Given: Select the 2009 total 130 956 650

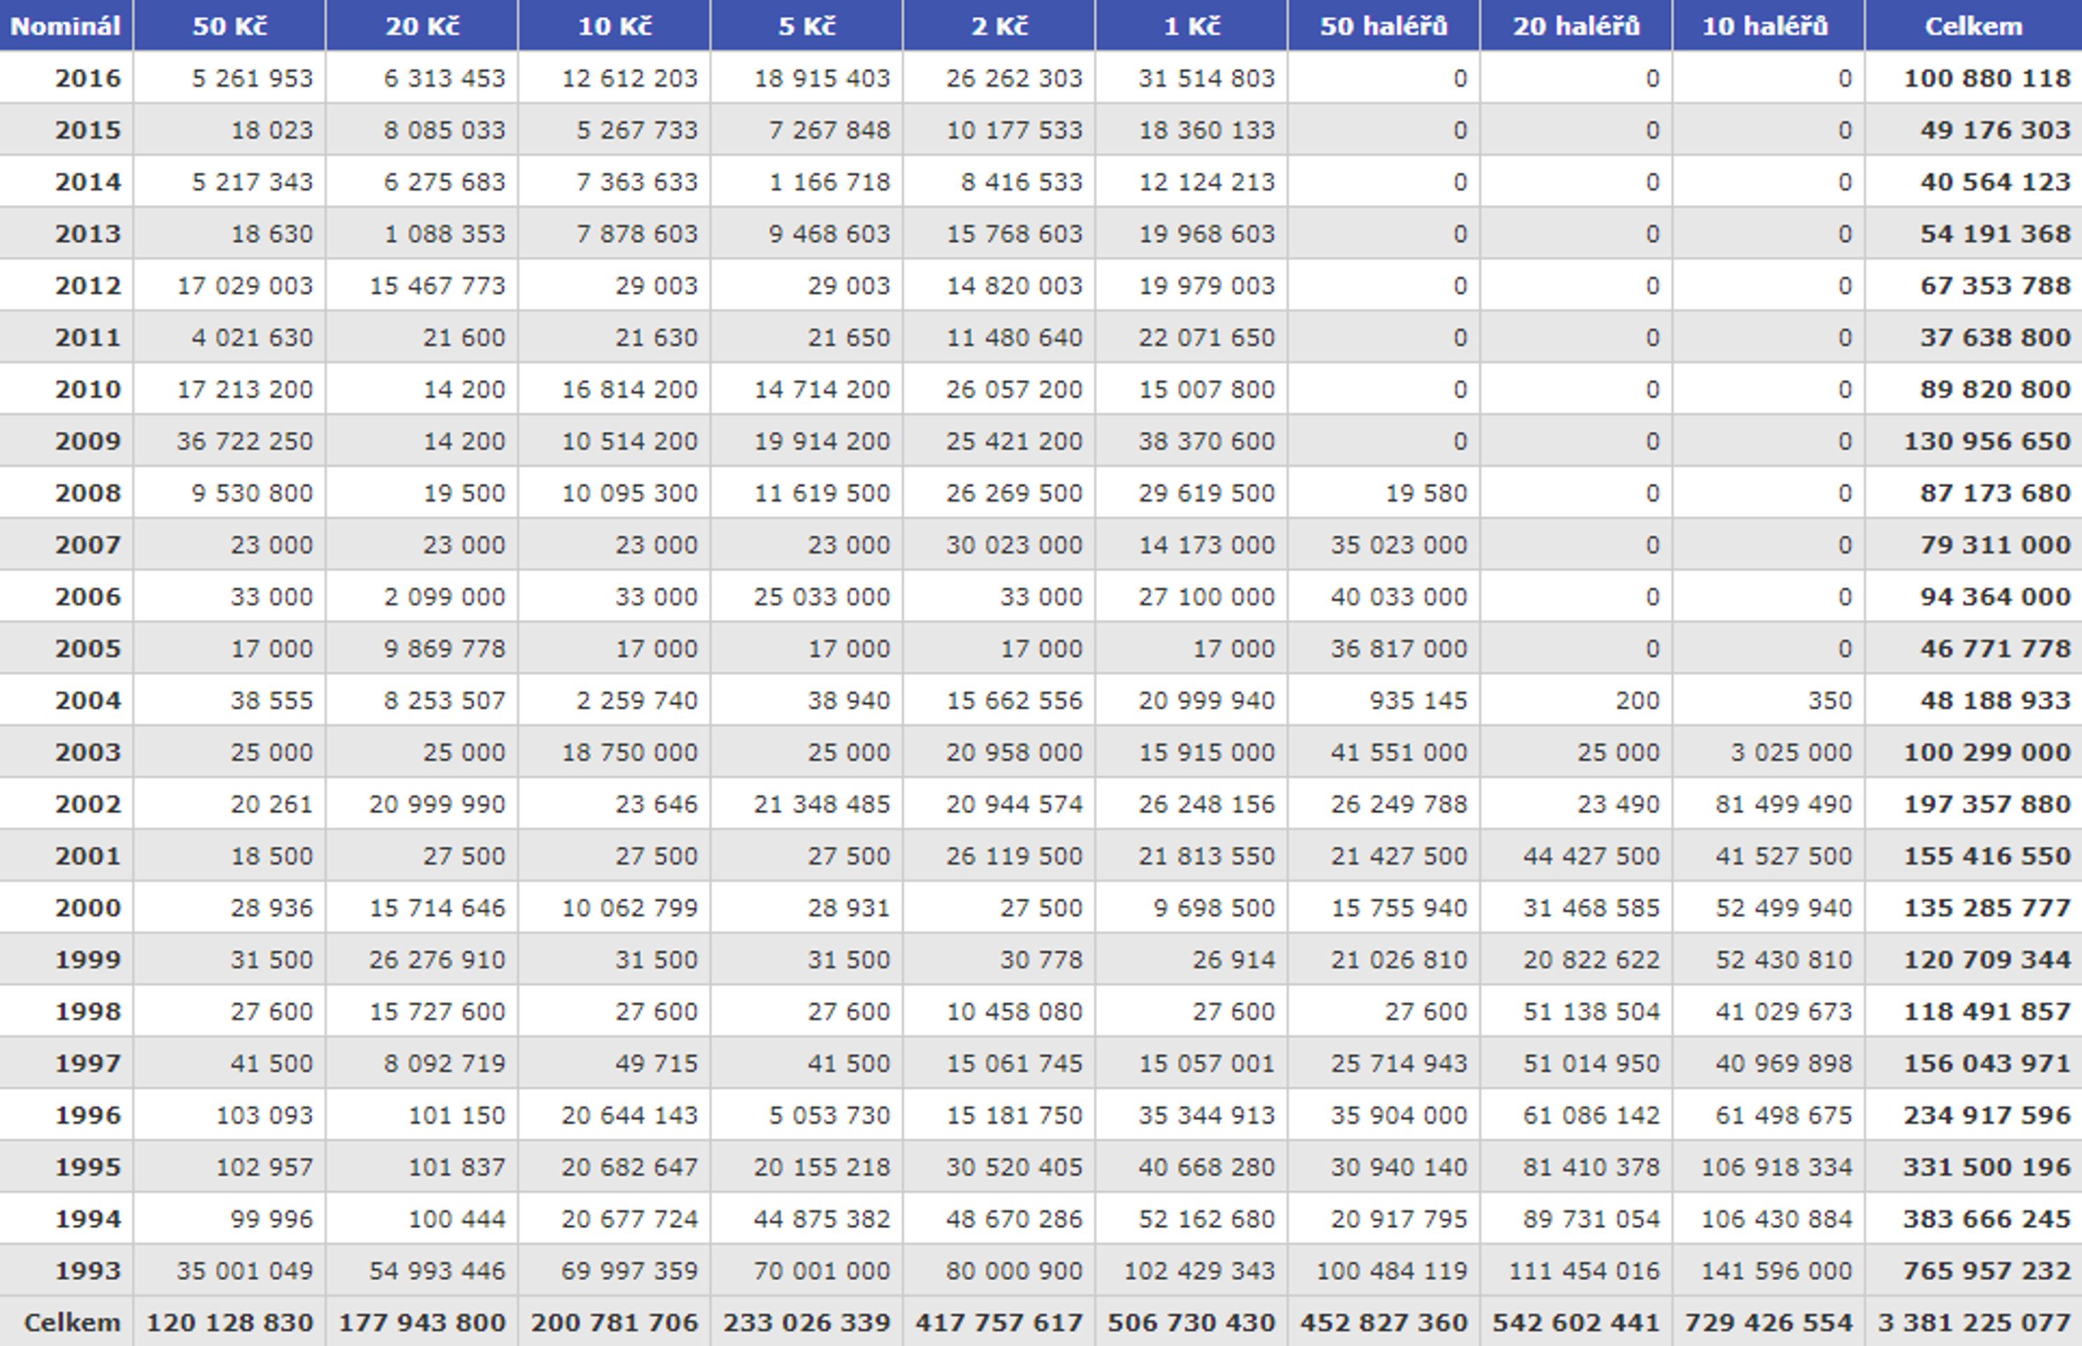Looking at the screenshot, I should (1987, 440).
